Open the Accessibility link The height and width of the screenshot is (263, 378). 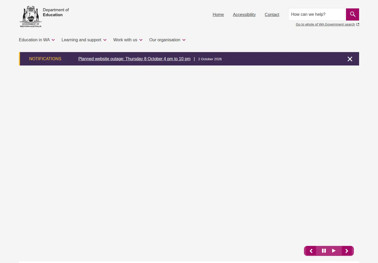pos(244,15)
